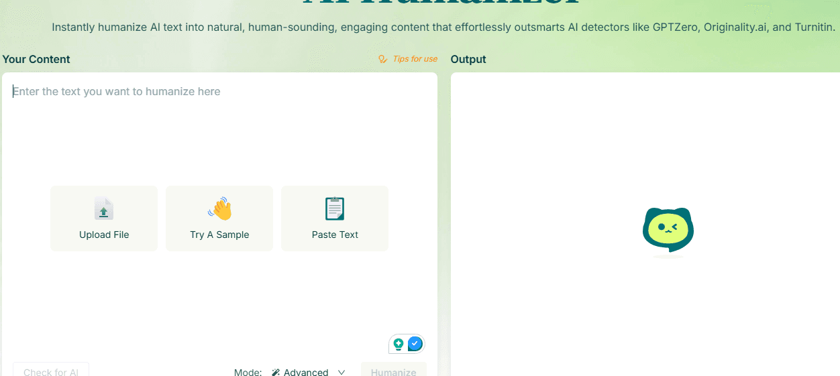Click the AI detectors description text
This screenshot has width=840, height=376.
click(443, 27)
